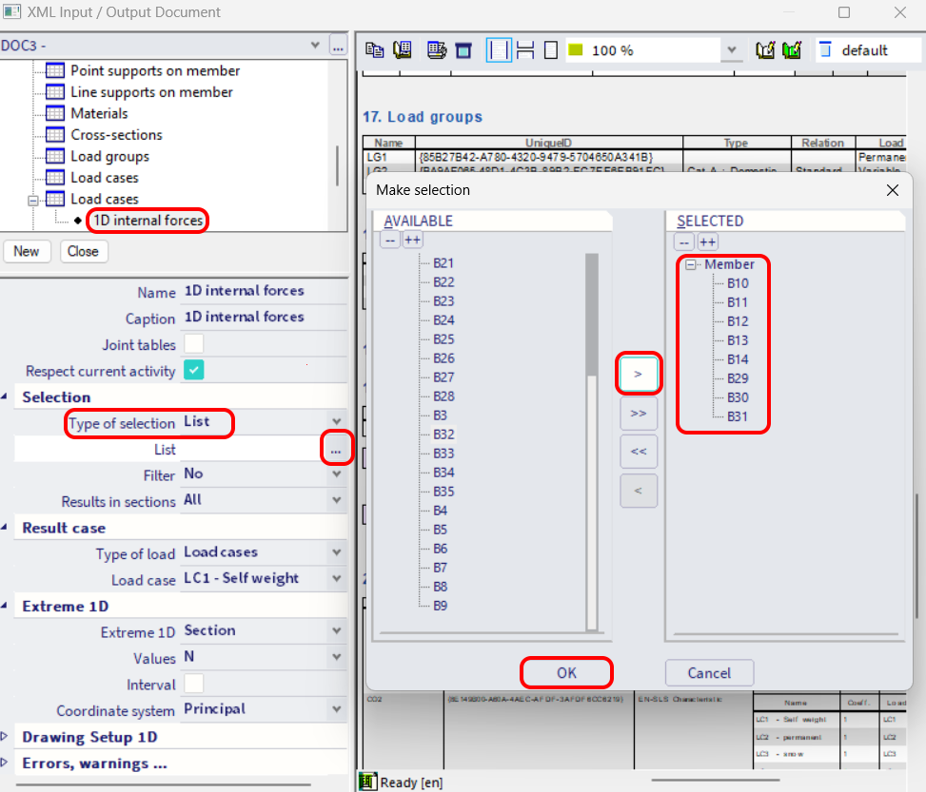The height and width of the screenshot is (792, 926).
Task: Click B26 in the Available list
Action: pos(443,358)
